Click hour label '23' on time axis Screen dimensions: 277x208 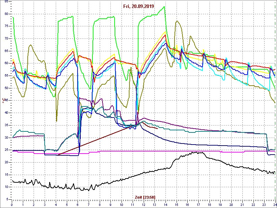264,205
